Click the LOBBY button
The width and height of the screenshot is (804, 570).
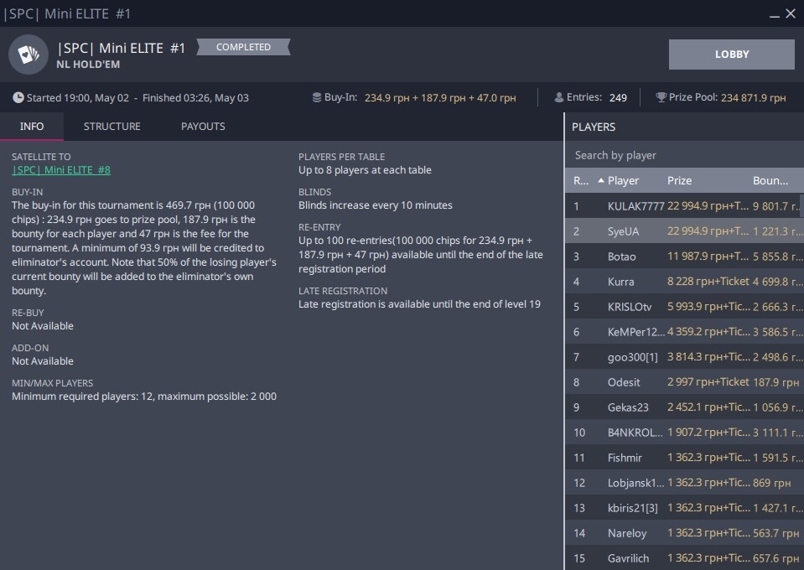click(x=732, y=54)
